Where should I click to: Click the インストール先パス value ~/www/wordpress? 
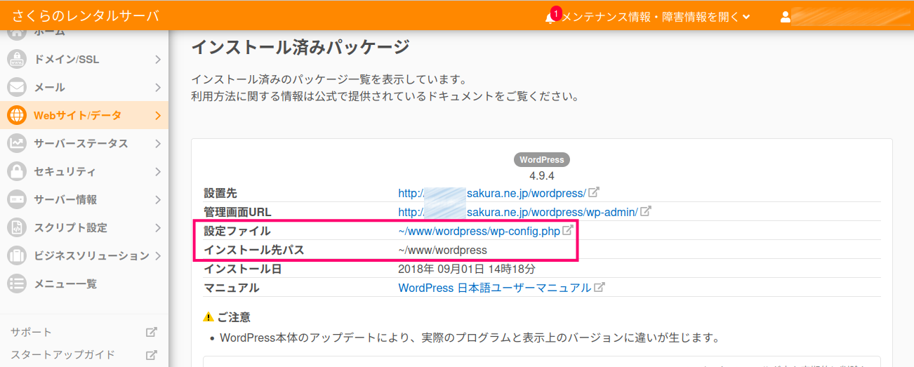pyautogui.click(x=442, y=250)
